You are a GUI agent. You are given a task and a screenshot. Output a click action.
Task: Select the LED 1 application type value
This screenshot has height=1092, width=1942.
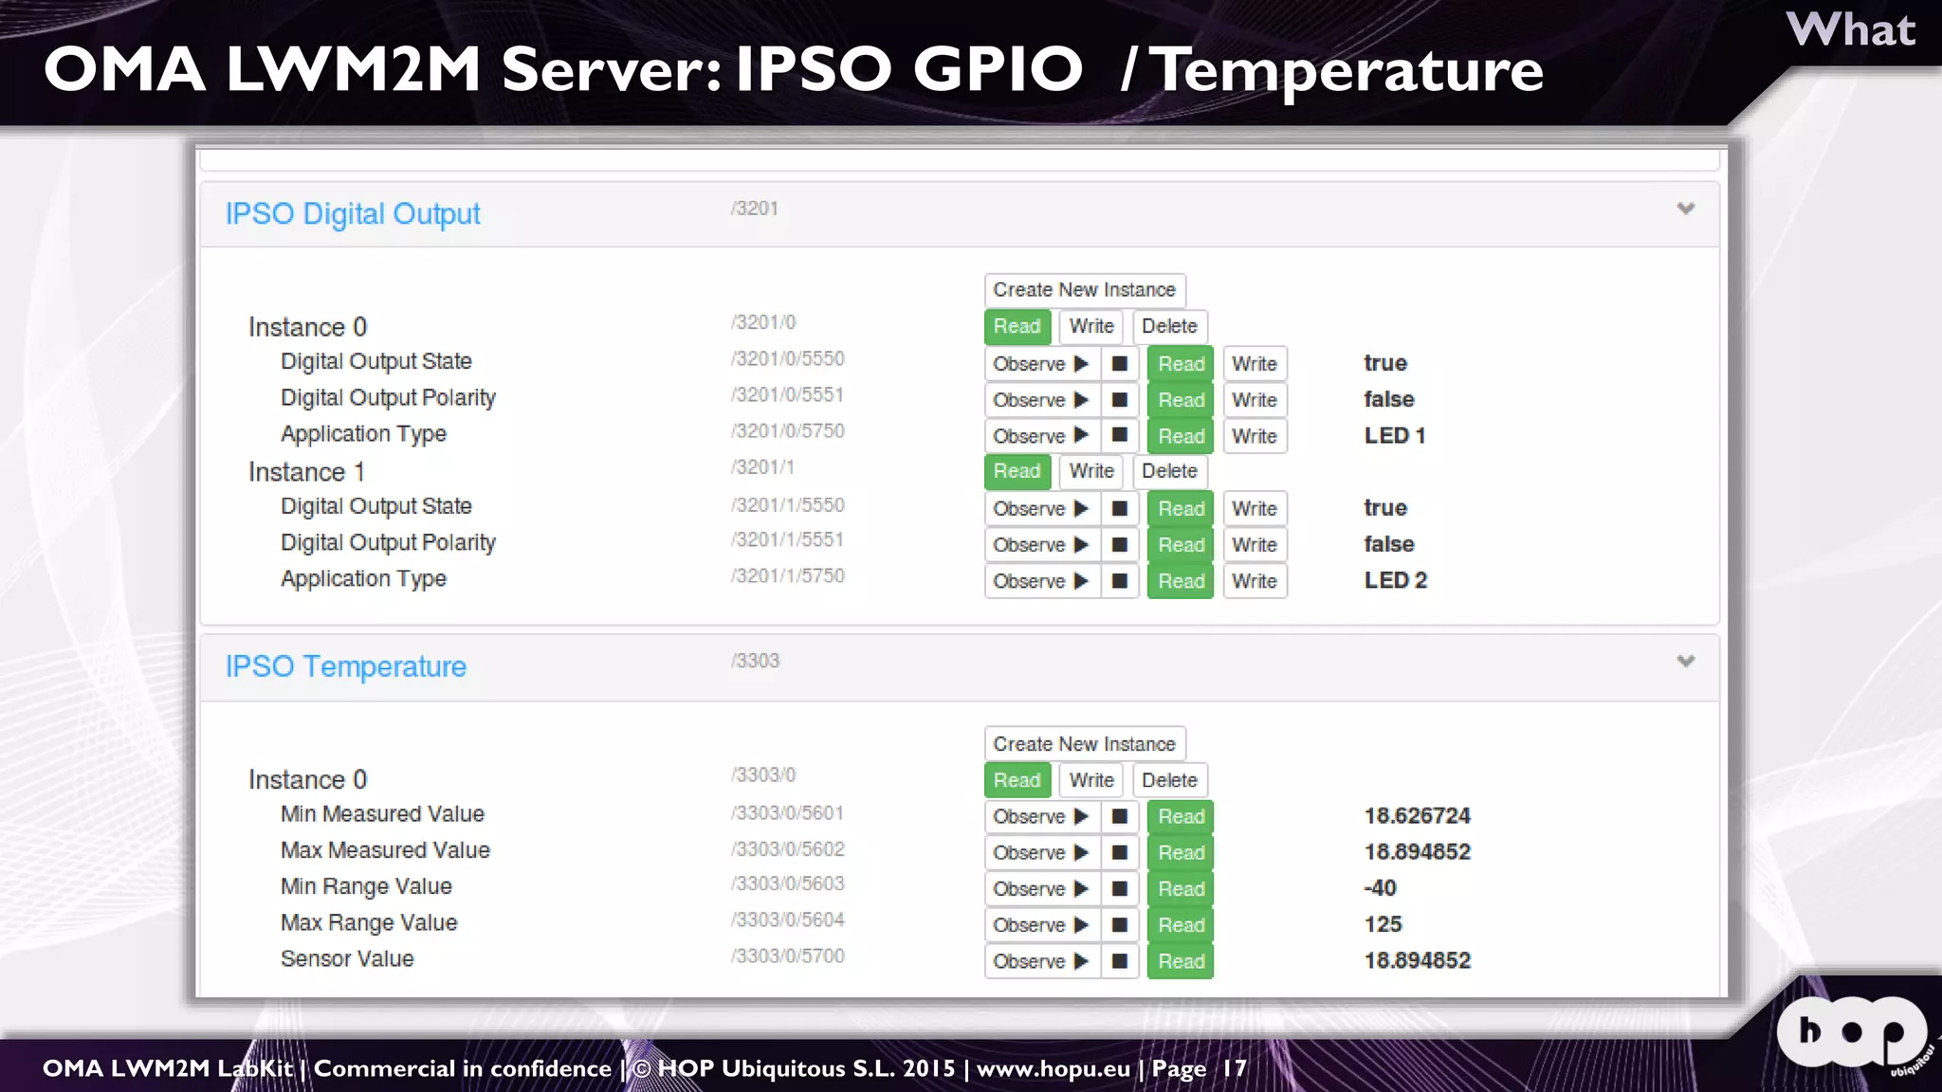coord(1395,436)
